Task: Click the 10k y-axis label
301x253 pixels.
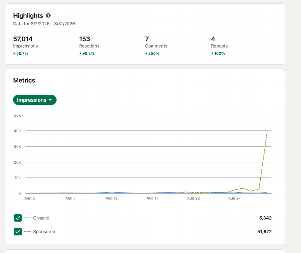Action: (x=18, y=178)
